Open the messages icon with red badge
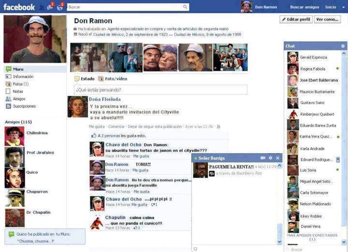This screenshot has height=252, width=348. point(50,7)
